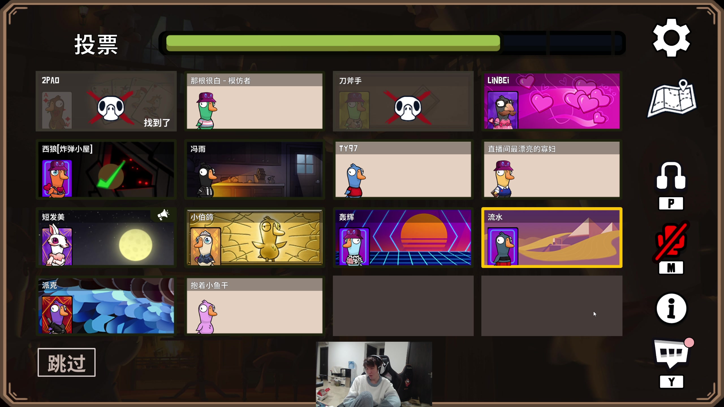
Task: Select 小伯鸽's golden card
Action: click(255, 237)
